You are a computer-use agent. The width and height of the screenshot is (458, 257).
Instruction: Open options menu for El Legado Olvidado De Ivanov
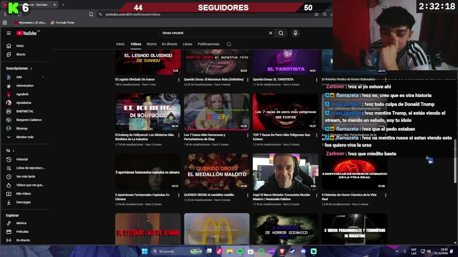click(x=179, y=80)
